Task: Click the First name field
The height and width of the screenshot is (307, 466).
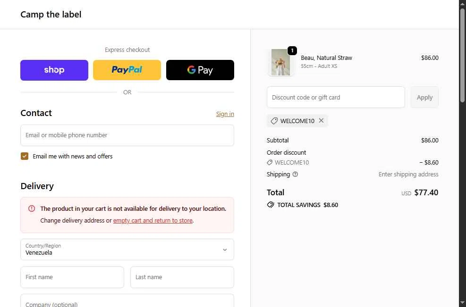Action: point(72,277)
